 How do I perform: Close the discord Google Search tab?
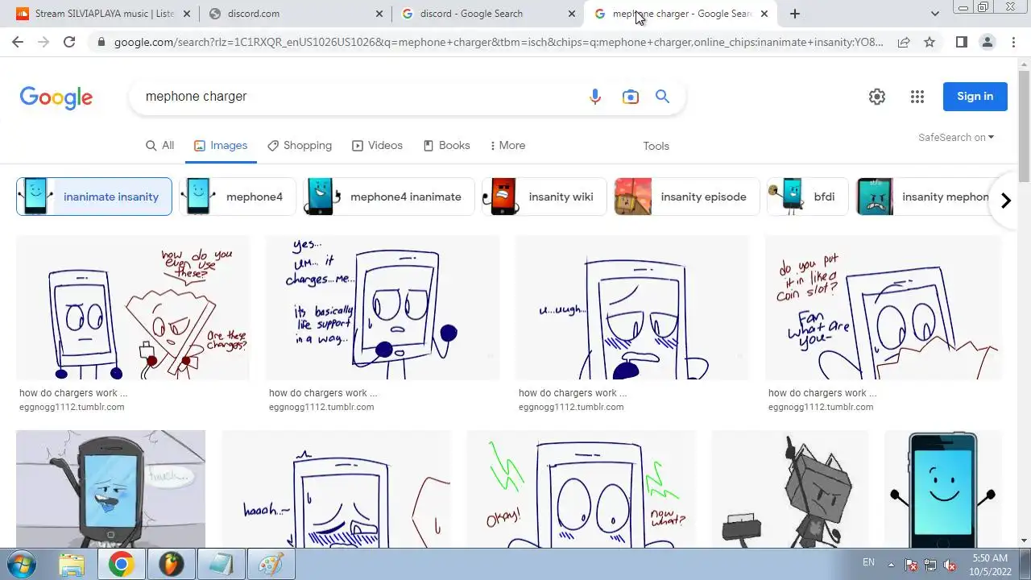click(572, 14)
